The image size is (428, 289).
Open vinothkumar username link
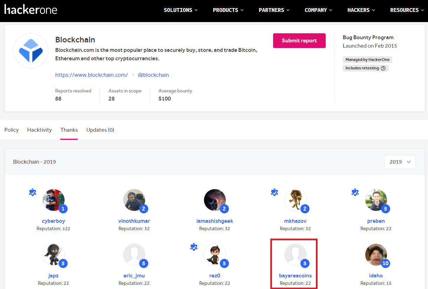point(134,221)
